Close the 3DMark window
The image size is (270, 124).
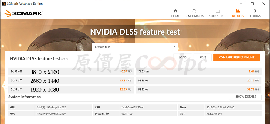pyautogui.click(x=264, y=4)
